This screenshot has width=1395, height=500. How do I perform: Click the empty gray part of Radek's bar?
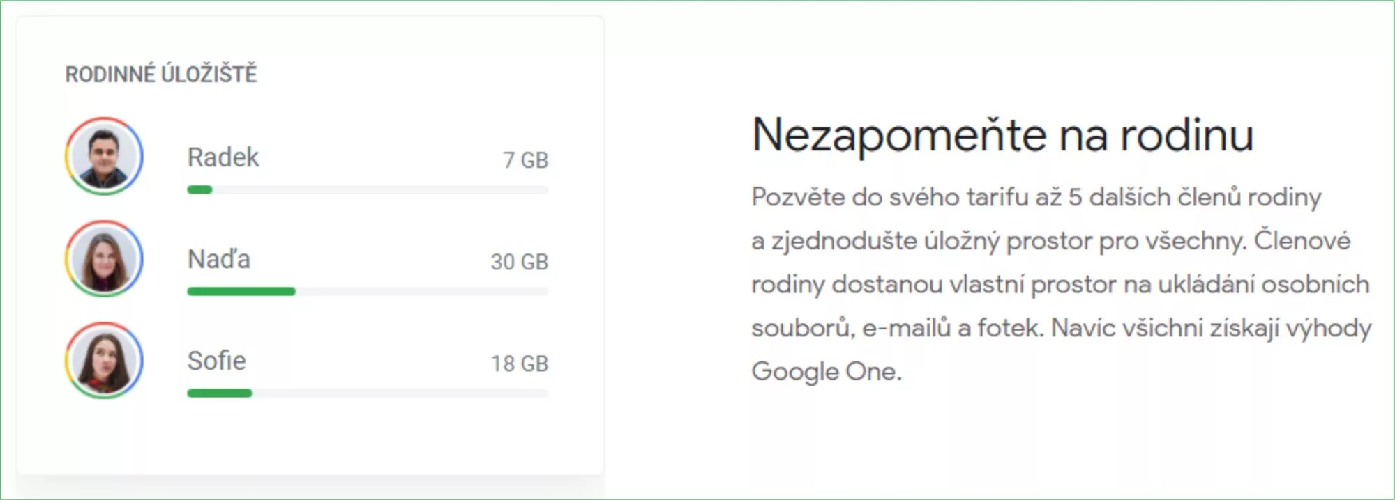(x=380, y=189)
